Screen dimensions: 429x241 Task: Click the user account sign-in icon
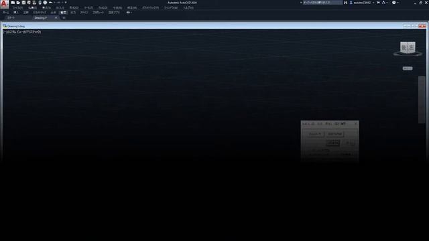pos(351,3)
